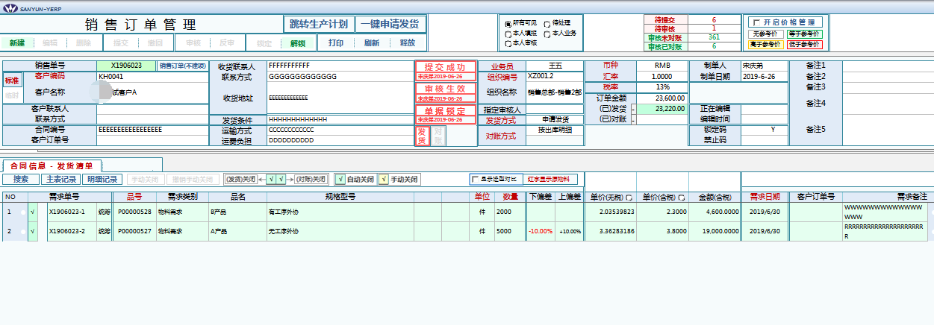Click the 一键申请发货 button
Screen dimensions: 934x325
point(390,23)
